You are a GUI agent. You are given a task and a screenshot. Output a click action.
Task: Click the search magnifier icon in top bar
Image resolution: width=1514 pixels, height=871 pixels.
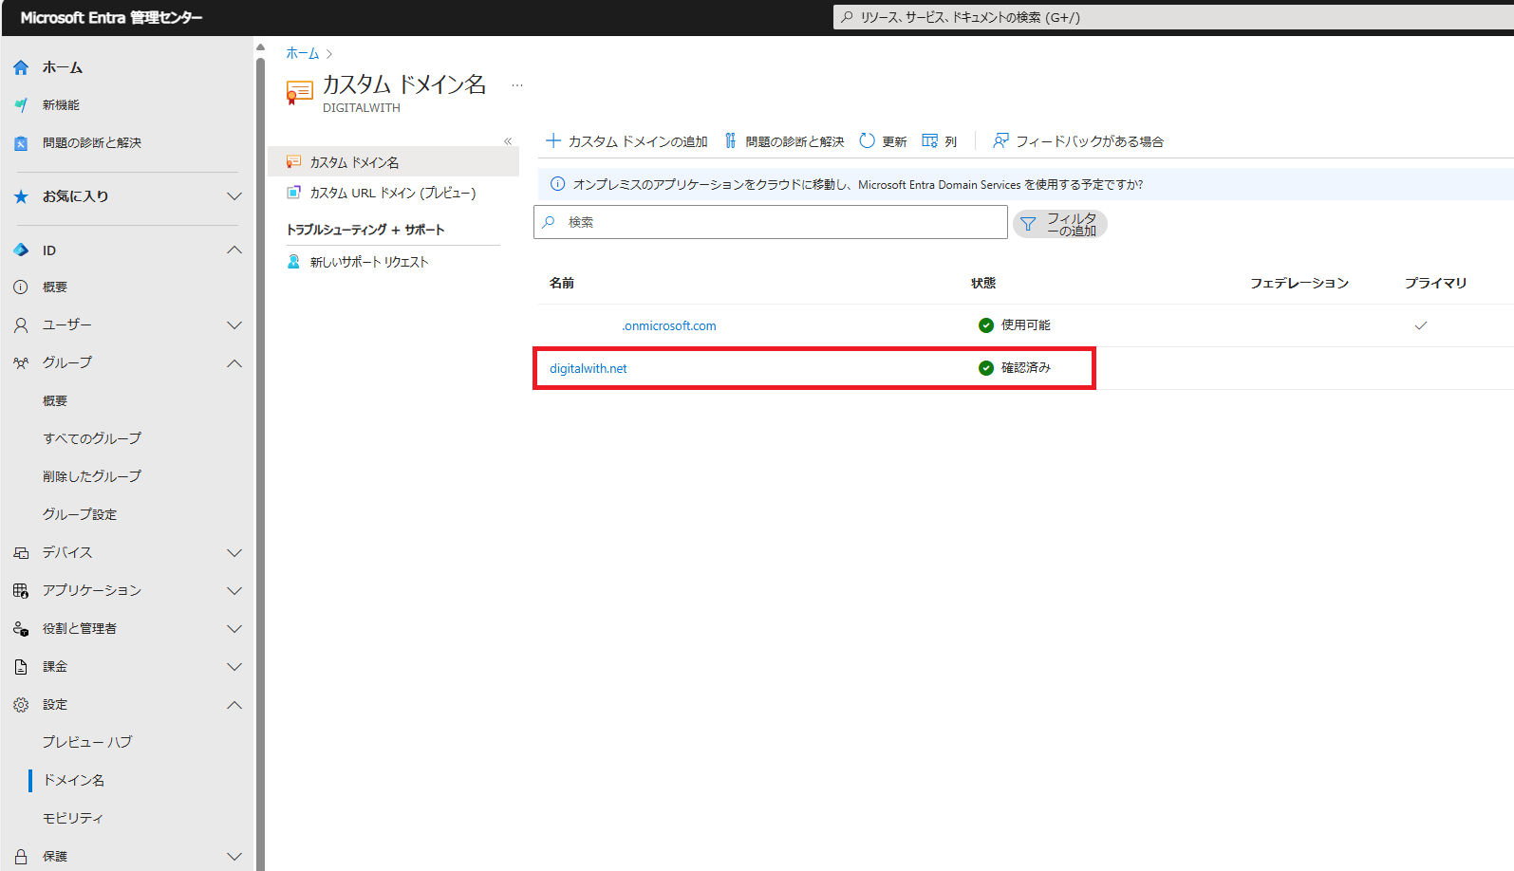click(847, 17)
